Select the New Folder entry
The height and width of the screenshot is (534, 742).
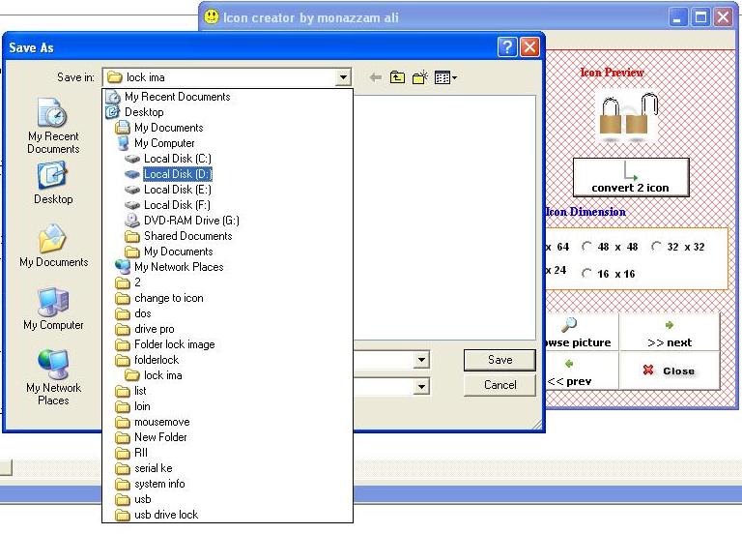tap(228, 437)
